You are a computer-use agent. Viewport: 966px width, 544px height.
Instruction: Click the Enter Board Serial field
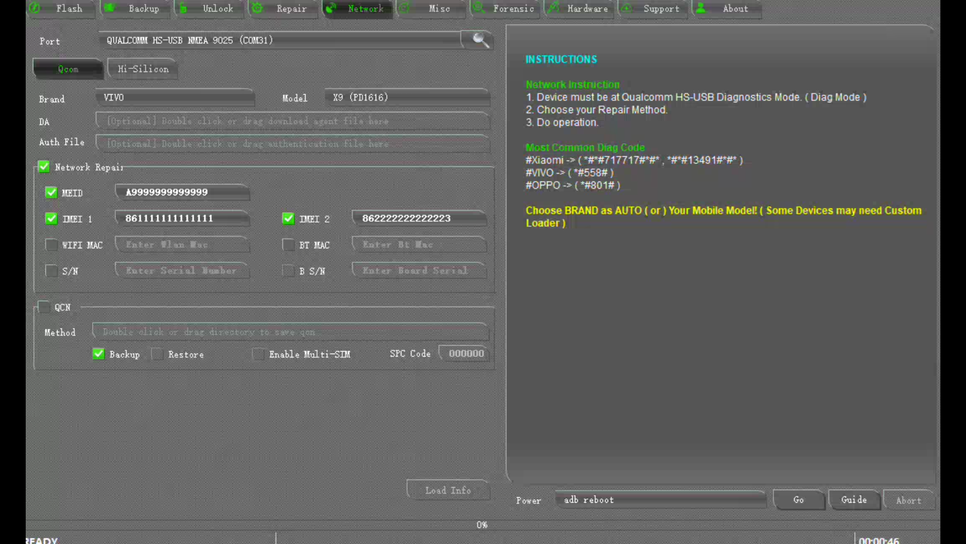pos(419,270)
